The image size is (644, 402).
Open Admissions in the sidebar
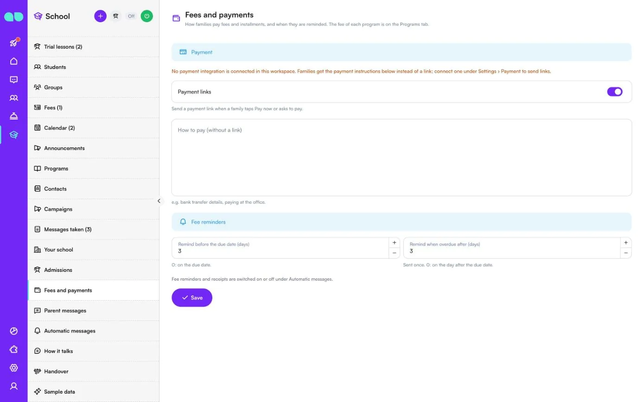[x=94, y=270]
